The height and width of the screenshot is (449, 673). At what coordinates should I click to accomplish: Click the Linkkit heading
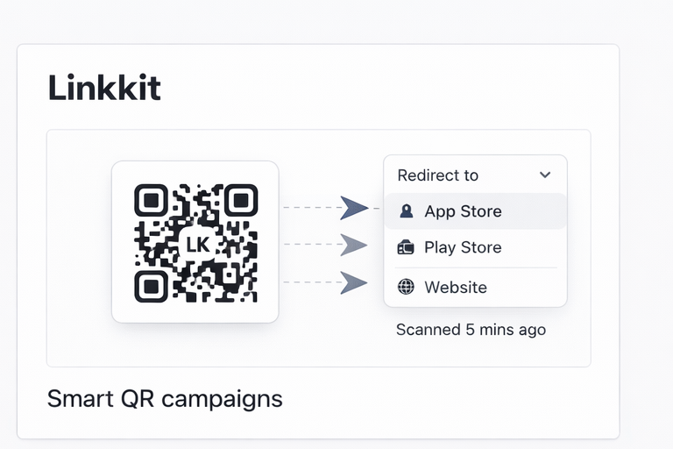(x=104, y=88)
